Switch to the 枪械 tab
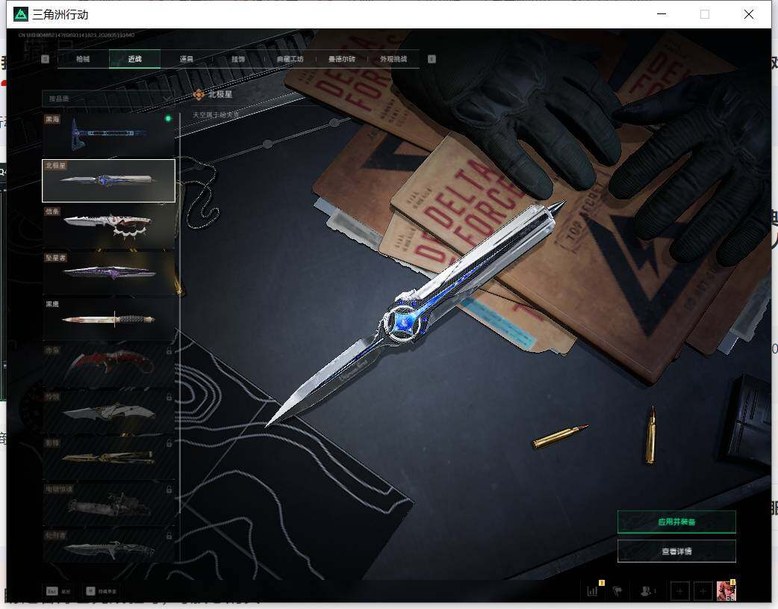This screenshot has height=609, width=778. [x=83, y=58]
